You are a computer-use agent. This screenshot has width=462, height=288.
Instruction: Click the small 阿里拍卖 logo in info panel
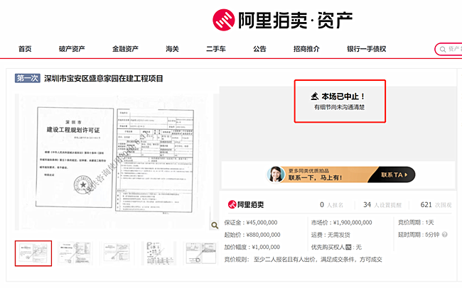tap(246, 204)
